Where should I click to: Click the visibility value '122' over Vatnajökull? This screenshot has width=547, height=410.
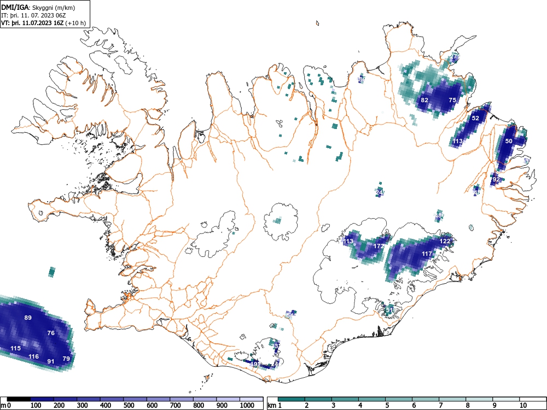(x=445, y=241)
